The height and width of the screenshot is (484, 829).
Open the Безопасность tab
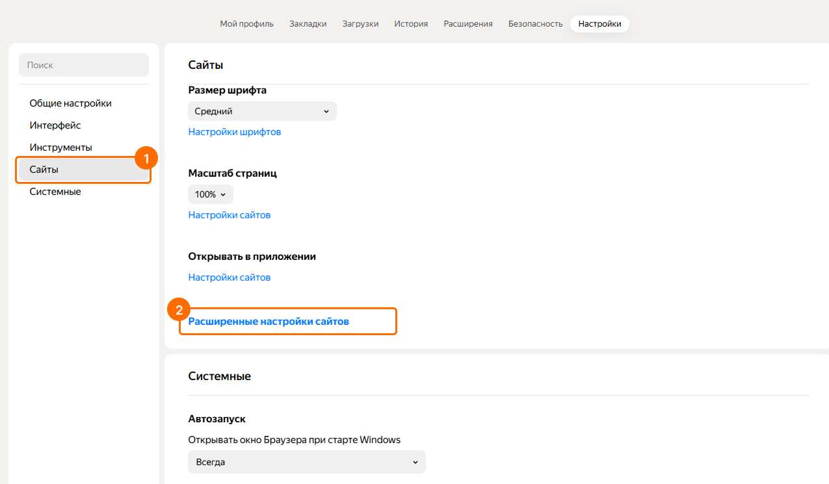pos(535,24)
